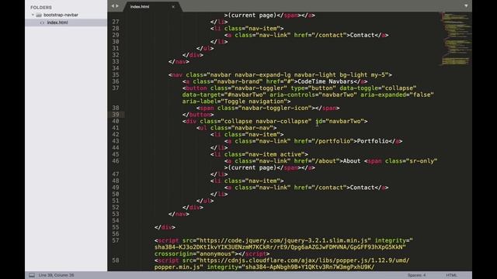
Task: Click line number 39 in gutter
Action: [116, 115]
